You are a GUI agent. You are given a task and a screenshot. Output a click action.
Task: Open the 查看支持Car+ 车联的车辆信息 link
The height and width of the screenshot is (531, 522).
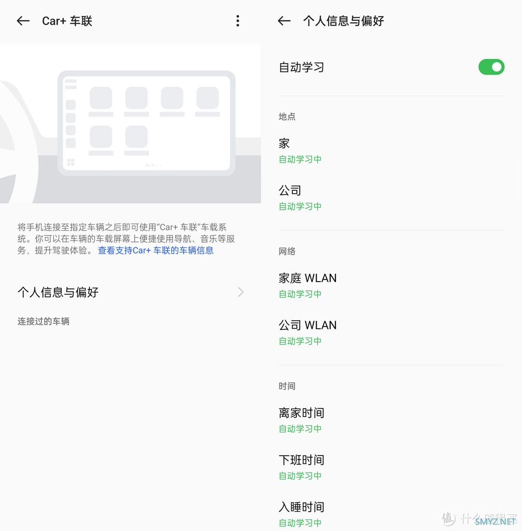[x=156, y=251]
